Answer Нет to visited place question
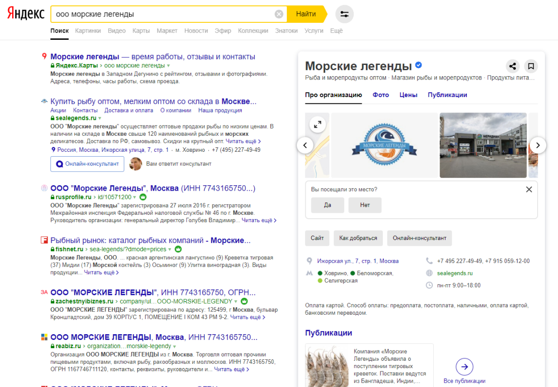 point(365,205)
